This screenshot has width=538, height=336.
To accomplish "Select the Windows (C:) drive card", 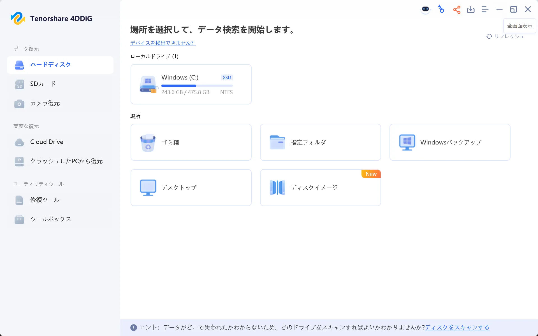I will (x=191, y=84).
